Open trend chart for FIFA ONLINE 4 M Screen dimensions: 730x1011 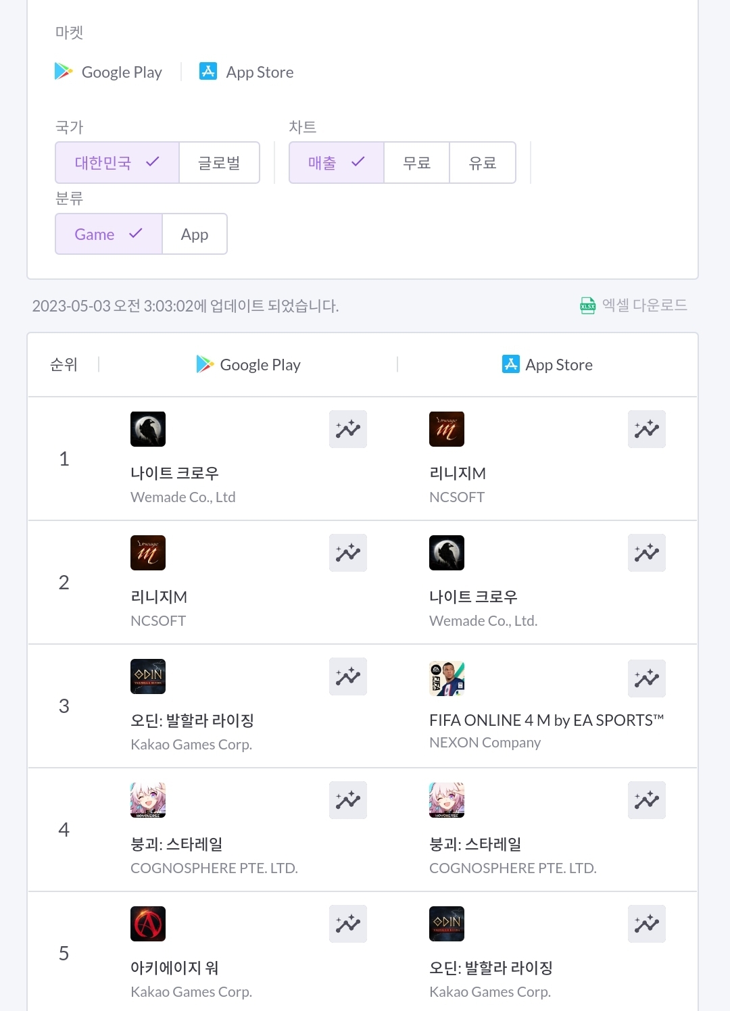646,679
